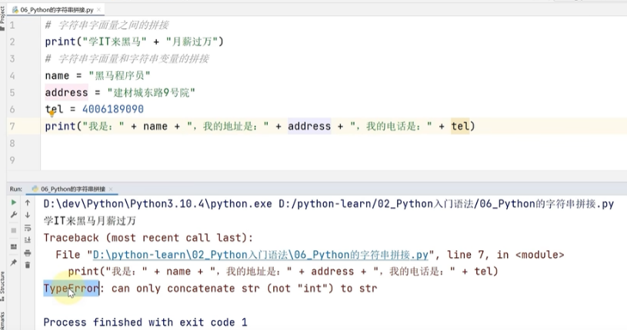
Task: Click 'line 7, in <module>' in traceback
Action: click(x=505, y=255)
